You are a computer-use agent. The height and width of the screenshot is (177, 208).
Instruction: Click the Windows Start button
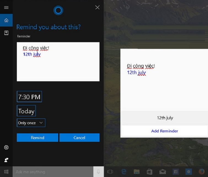(x=6, y=172)
